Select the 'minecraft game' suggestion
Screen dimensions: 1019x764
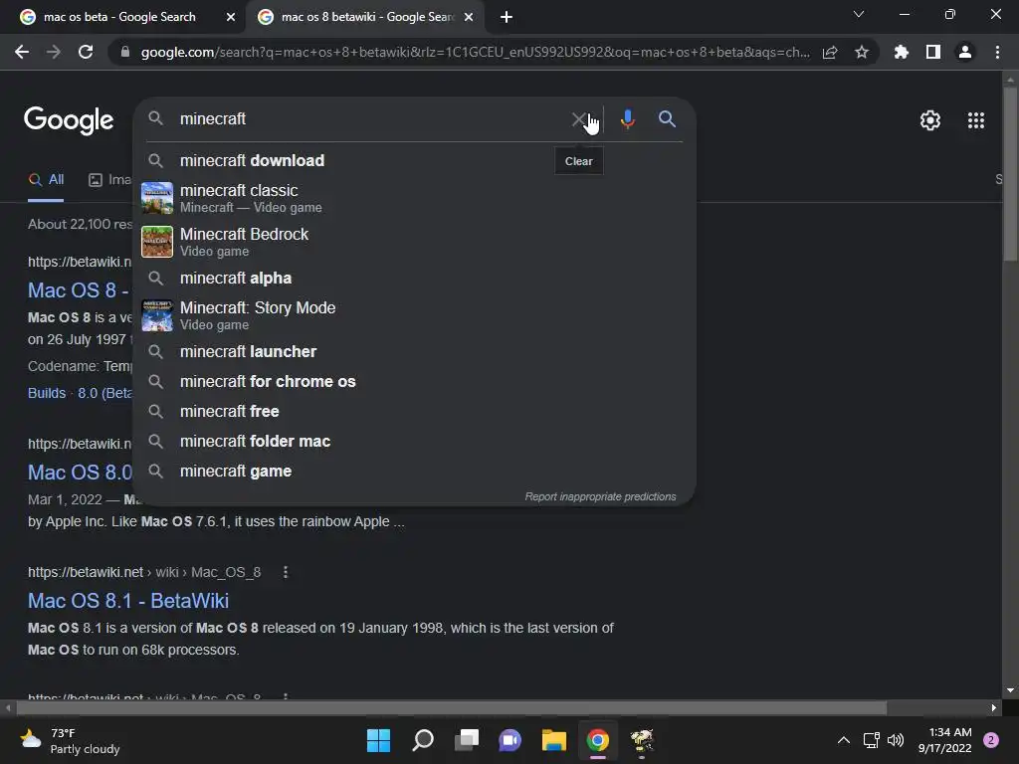414,471
